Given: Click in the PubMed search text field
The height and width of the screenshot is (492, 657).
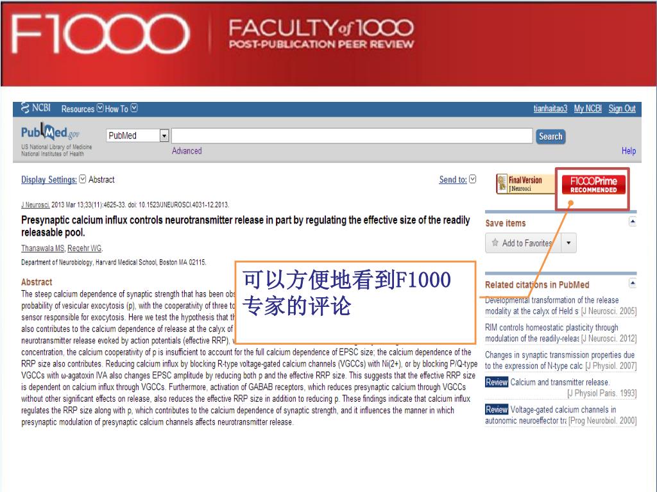Looking at the screenshot, I should tap(352, 136).
